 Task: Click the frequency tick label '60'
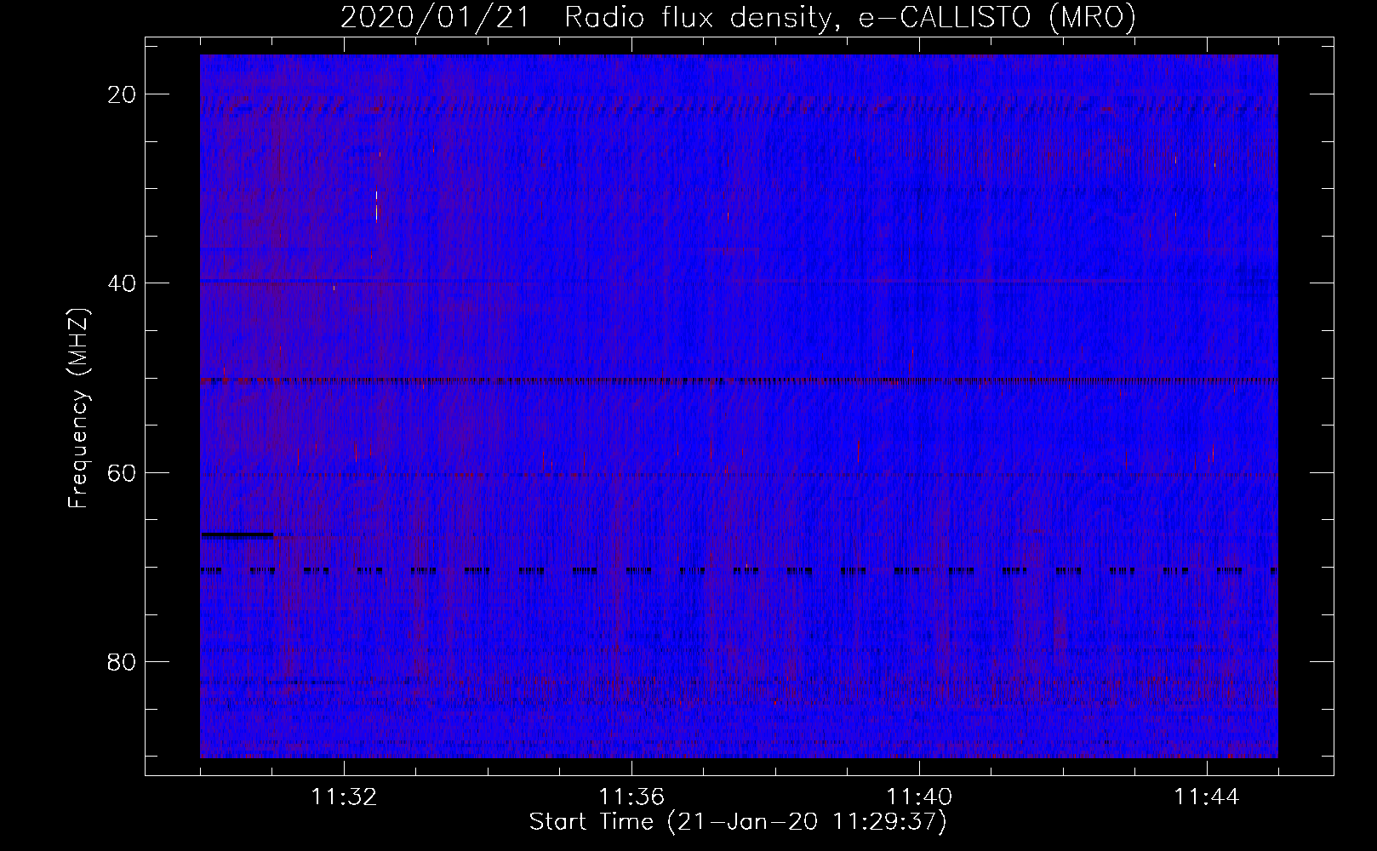pyautogui.click(x=123, y=472)
